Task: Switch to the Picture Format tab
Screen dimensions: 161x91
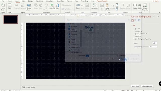Action: (x=102, y=1)
